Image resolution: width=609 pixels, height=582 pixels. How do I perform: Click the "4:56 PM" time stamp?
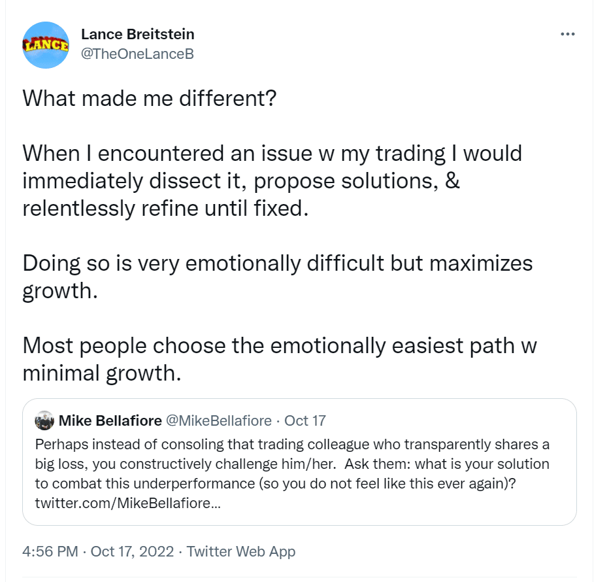point(50,551)
